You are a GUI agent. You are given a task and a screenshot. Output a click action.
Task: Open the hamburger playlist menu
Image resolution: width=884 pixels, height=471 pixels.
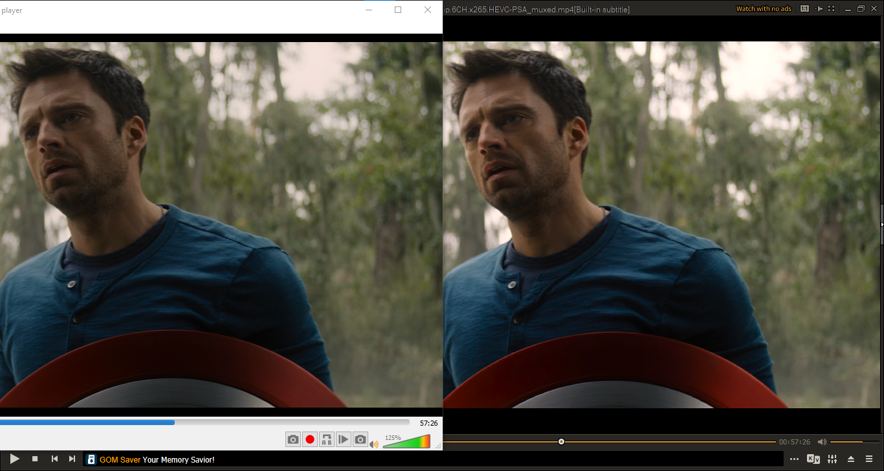[x=870, y=459]
